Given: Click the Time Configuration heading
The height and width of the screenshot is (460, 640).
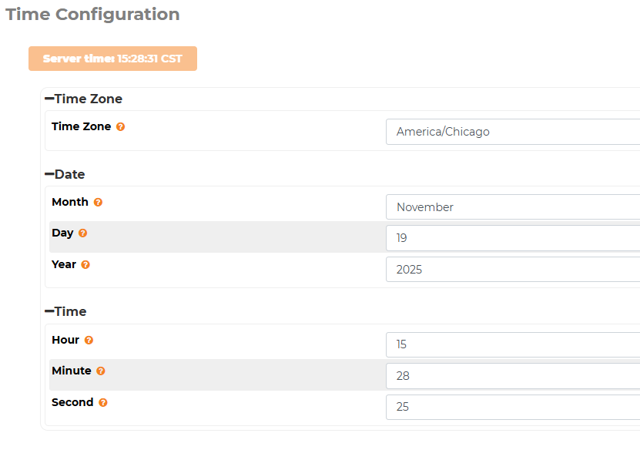Looking at the screenshot, I should [92, 14].
